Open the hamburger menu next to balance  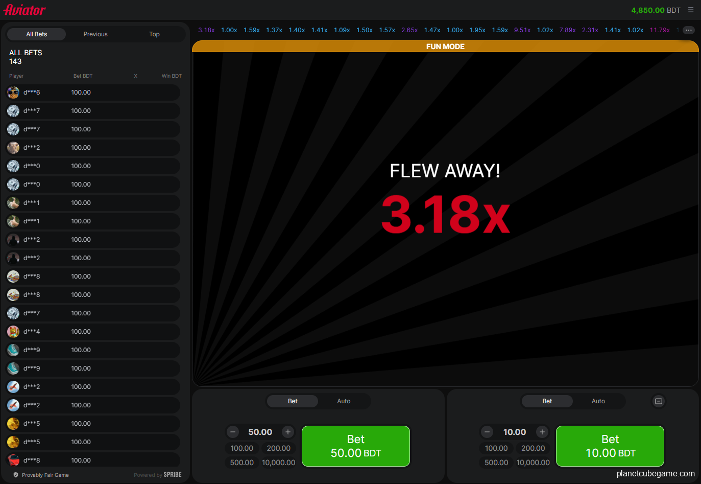(690, 10)
